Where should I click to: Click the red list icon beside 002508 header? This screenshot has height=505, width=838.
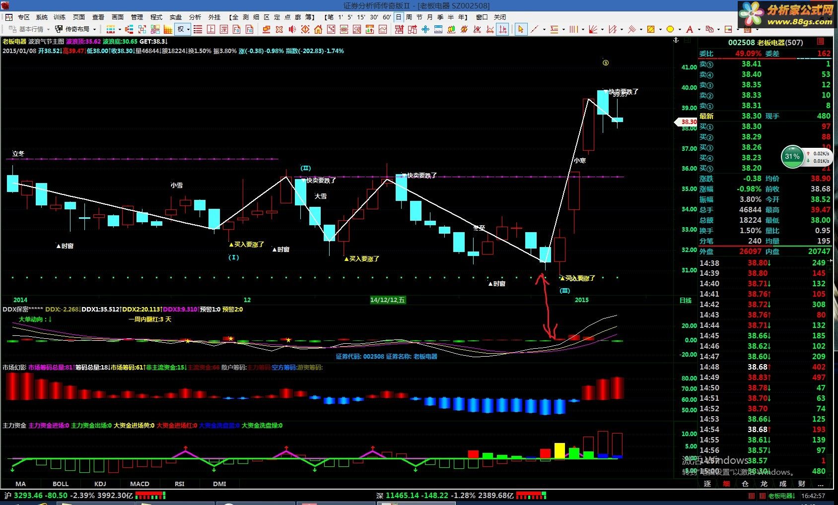tap(821, 42)
